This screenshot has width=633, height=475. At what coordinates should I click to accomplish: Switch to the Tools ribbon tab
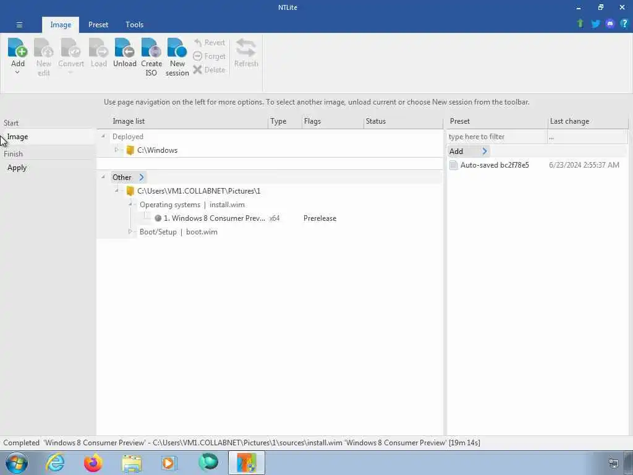pos(134,25)
